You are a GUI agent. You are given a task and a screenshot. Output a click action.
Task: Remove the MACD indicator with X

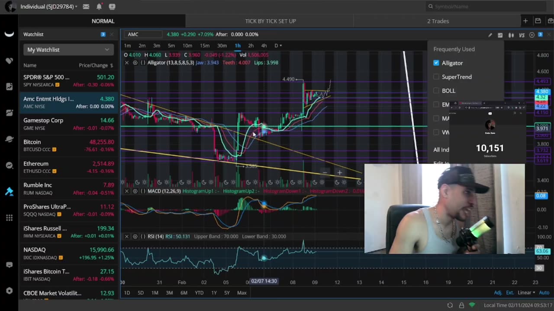point(127,191)
